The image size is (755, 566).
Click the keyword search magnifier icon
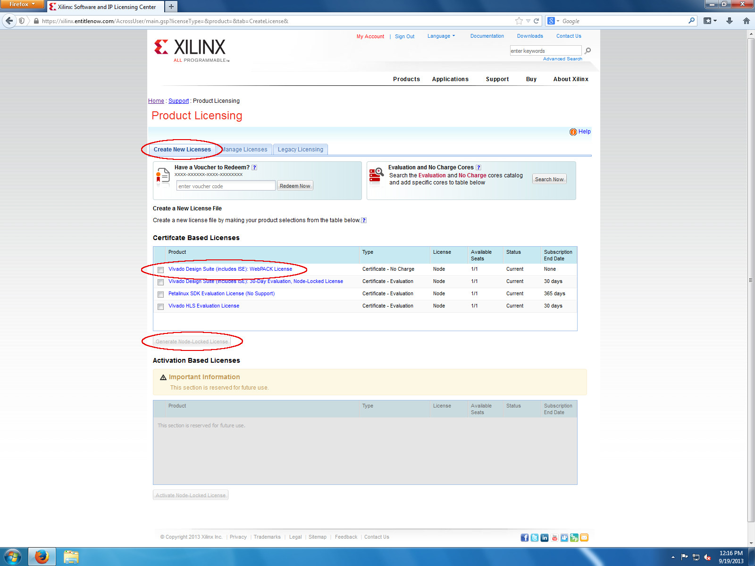(587, 50)
